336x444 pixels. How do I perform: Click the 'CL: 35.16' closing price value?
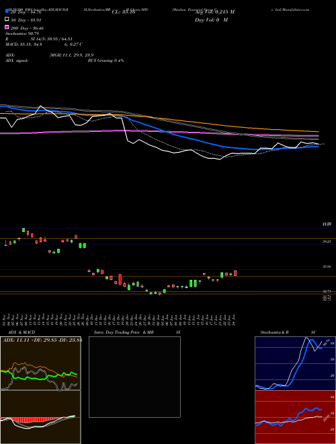click(124, 12)
